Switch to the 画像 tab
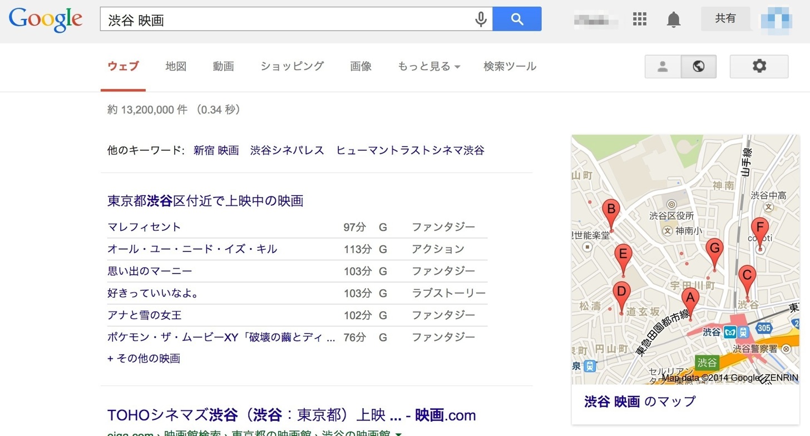810x436 pixels. [x=360, y=66]
